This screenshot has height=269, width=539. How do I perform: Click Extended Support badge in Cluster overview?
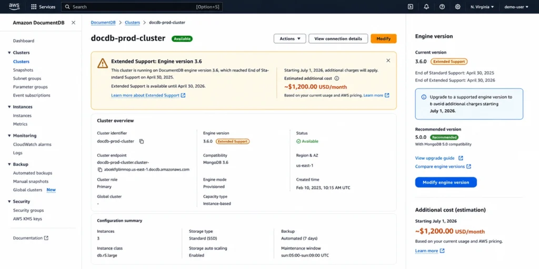(233, 141)
